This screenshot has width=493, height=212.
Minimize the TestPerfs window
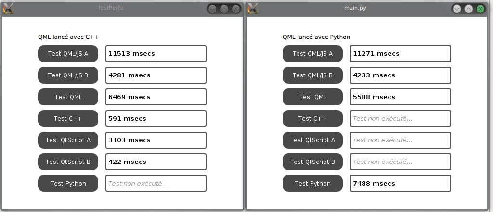click(212, 9)
